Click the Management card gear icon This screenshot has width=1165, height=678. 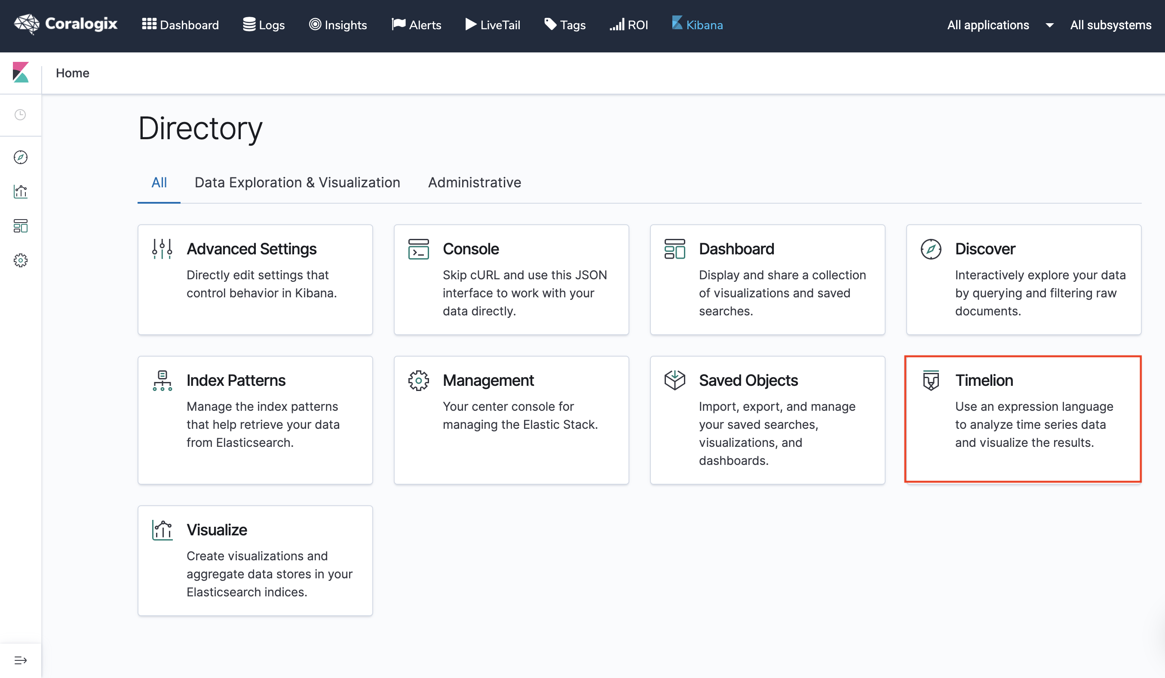click(x=418, y=380)
